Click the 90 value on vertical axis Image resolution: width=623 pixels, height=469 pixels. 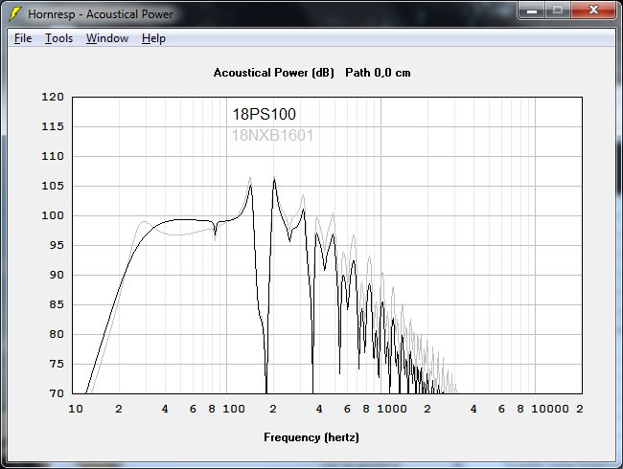coord(57,275)
